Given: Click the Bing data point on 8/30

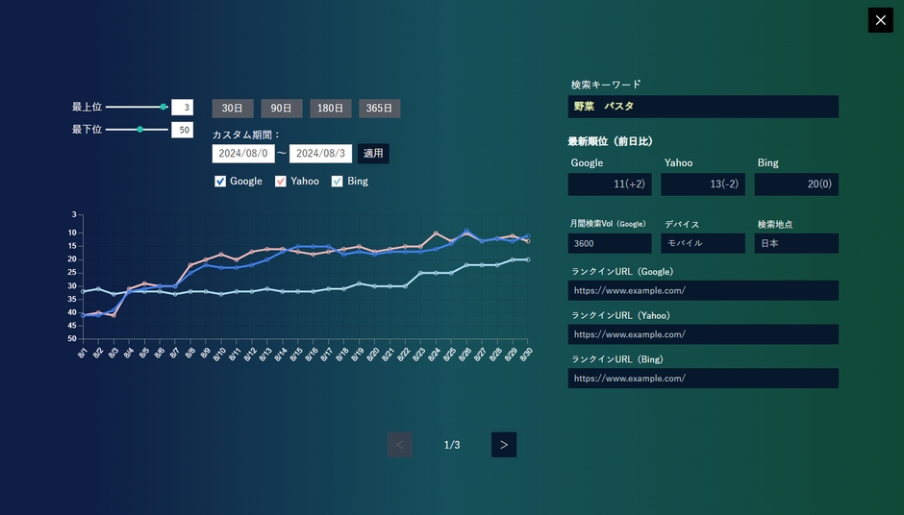Looking at the screenshot, I should coord(528,259).
